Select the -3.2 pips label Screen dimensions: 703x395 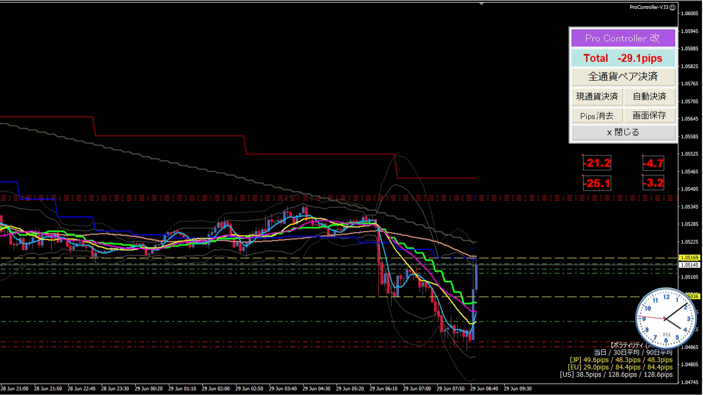(654, 183)
